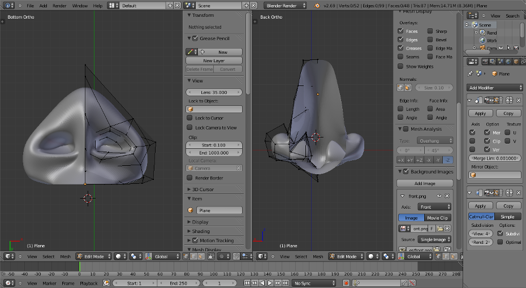Open the background image Axis Front dropdown
526x288 pixels.
pos(434,207)
